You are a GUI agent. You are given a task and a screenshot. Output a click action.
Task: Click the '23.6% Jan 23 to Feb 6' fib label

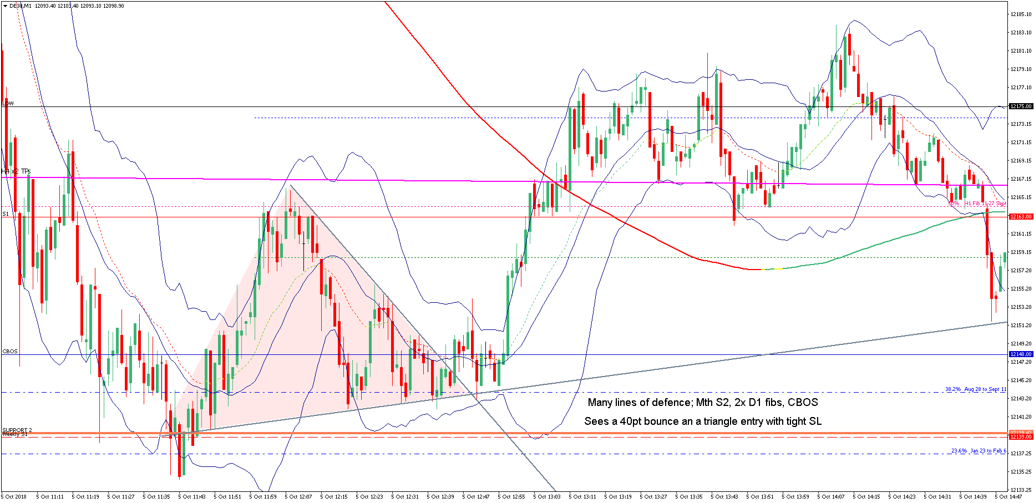[979, 451]
